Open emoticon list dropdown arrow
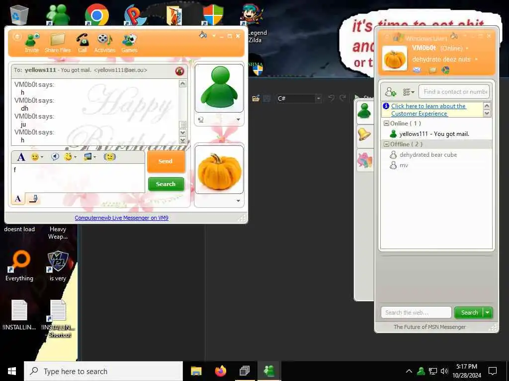 click(42, 157)
